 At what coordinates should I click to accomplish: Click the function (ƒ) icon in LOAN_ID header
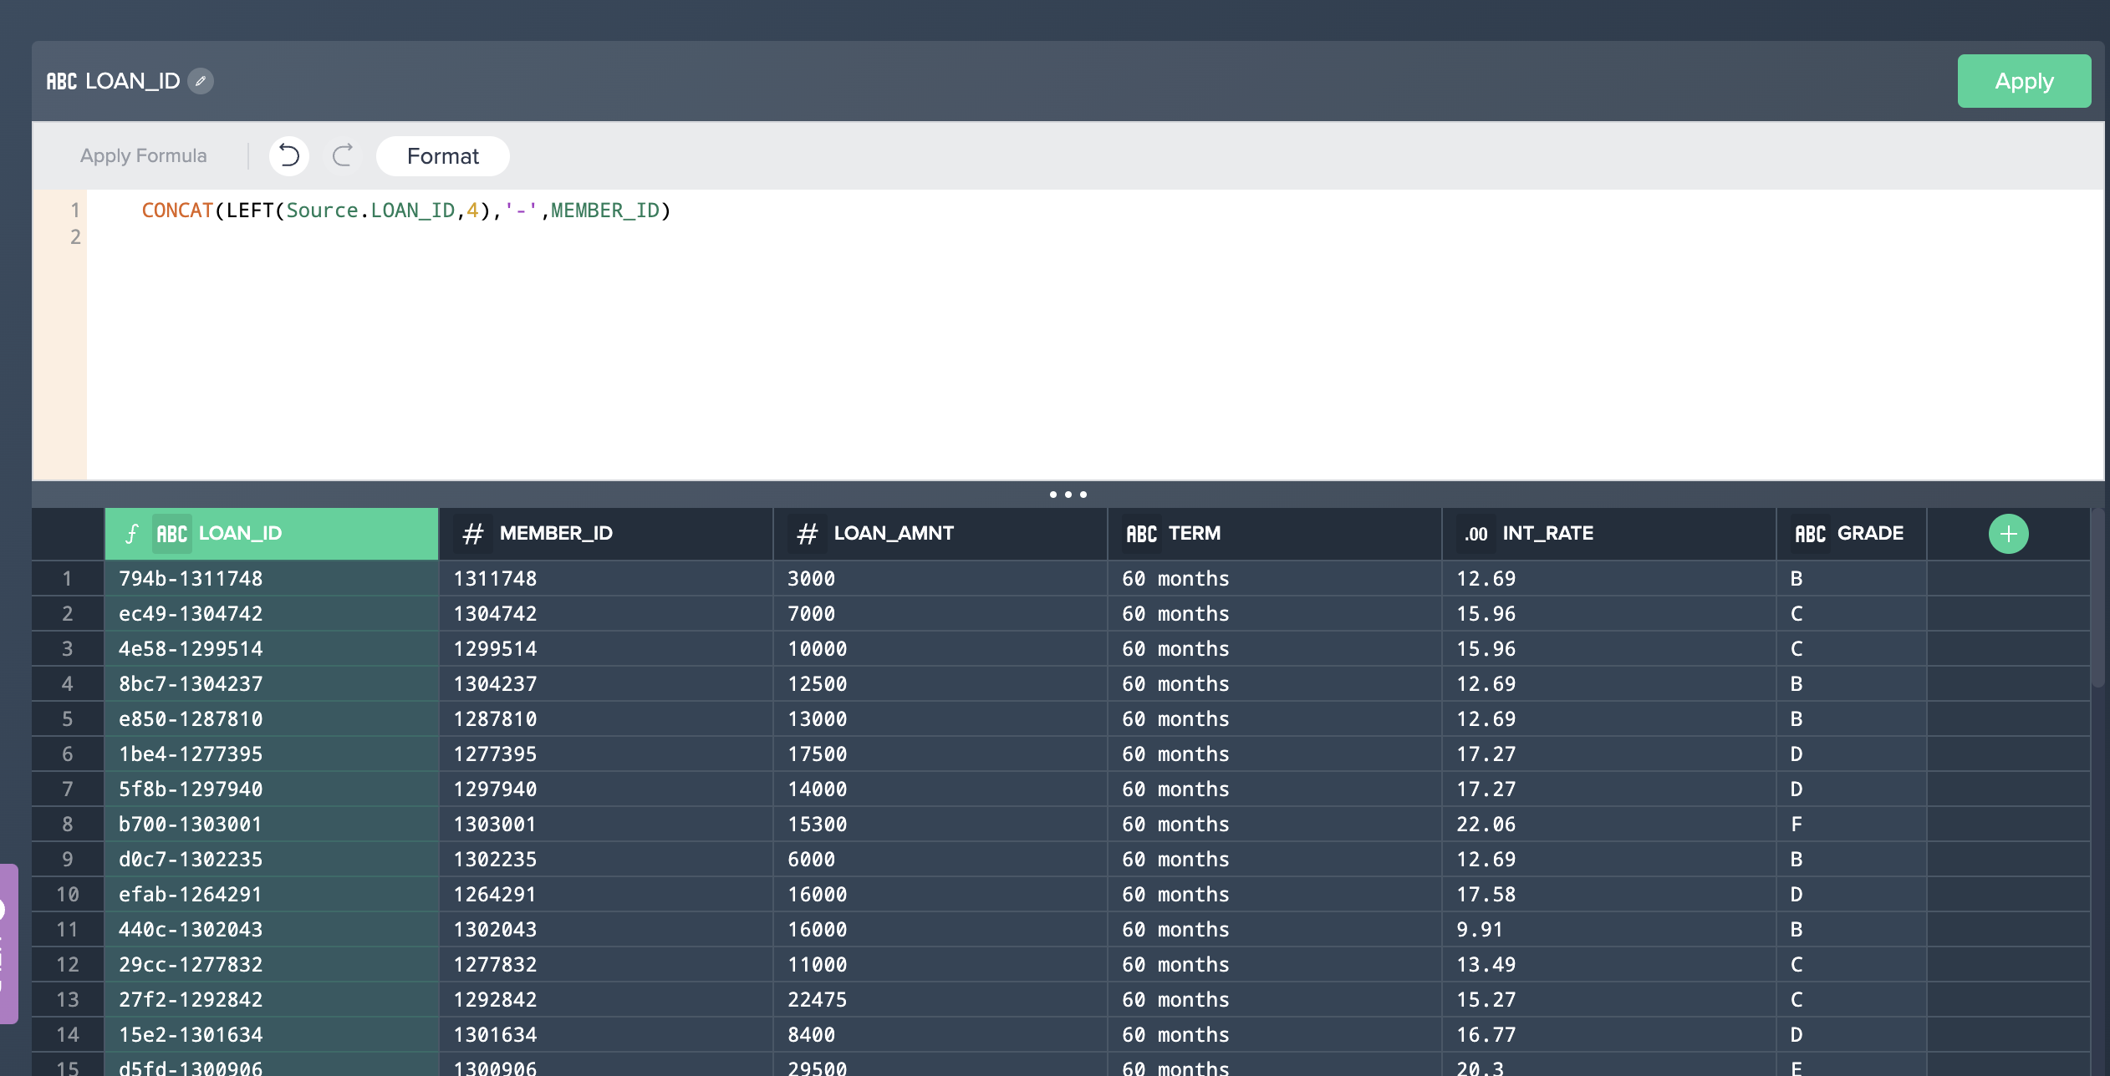(131, 533)
